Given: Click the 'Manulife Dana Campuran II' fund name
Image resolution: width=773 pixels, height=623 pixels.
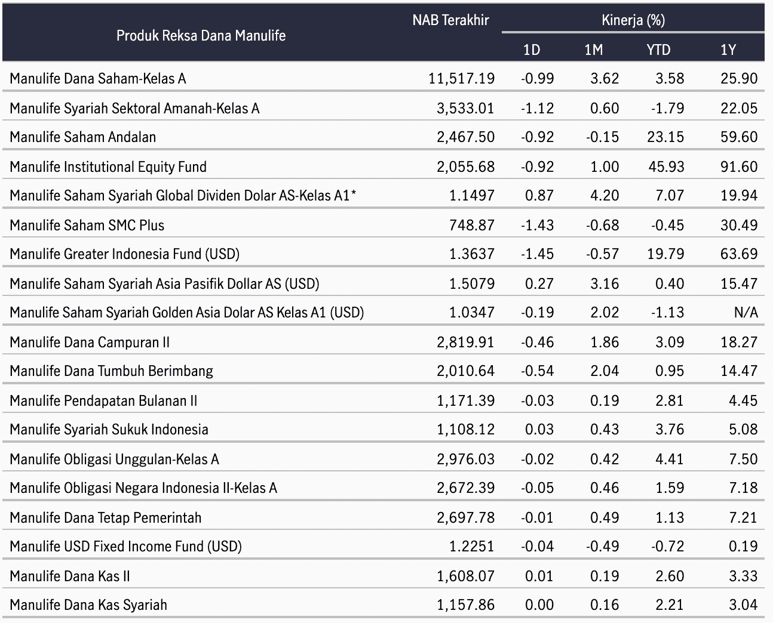Looking at the screenshot, I should [x=90, y=342].
